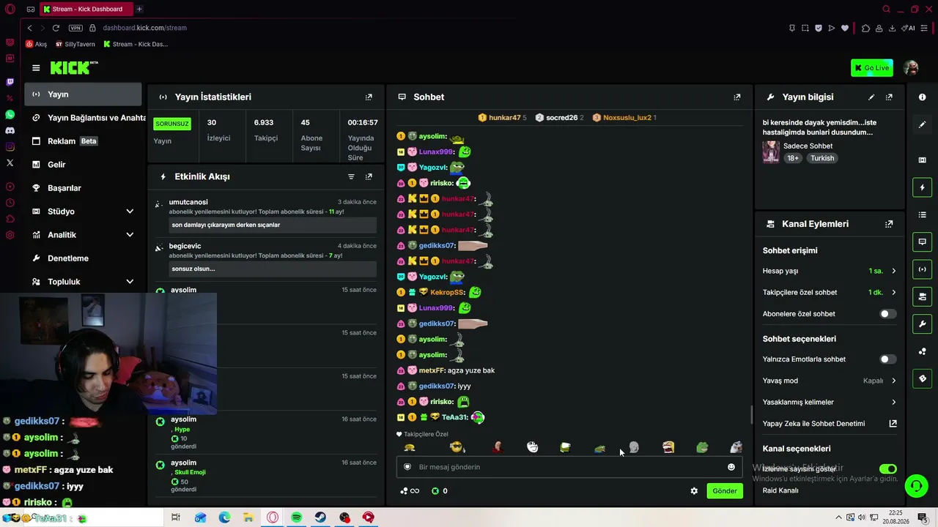Click the Turkish language tag
Viewport: 938px width, 527px height.
click(x=822, y=158)
